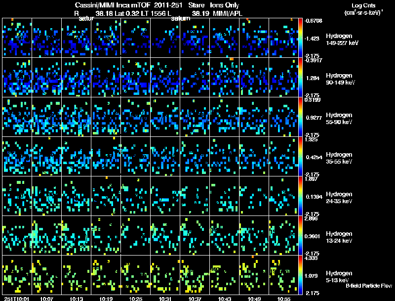The image size is (395, 301).
Task: Click the Hydrogen 35-55 keV row label
Action: [340, 158]
